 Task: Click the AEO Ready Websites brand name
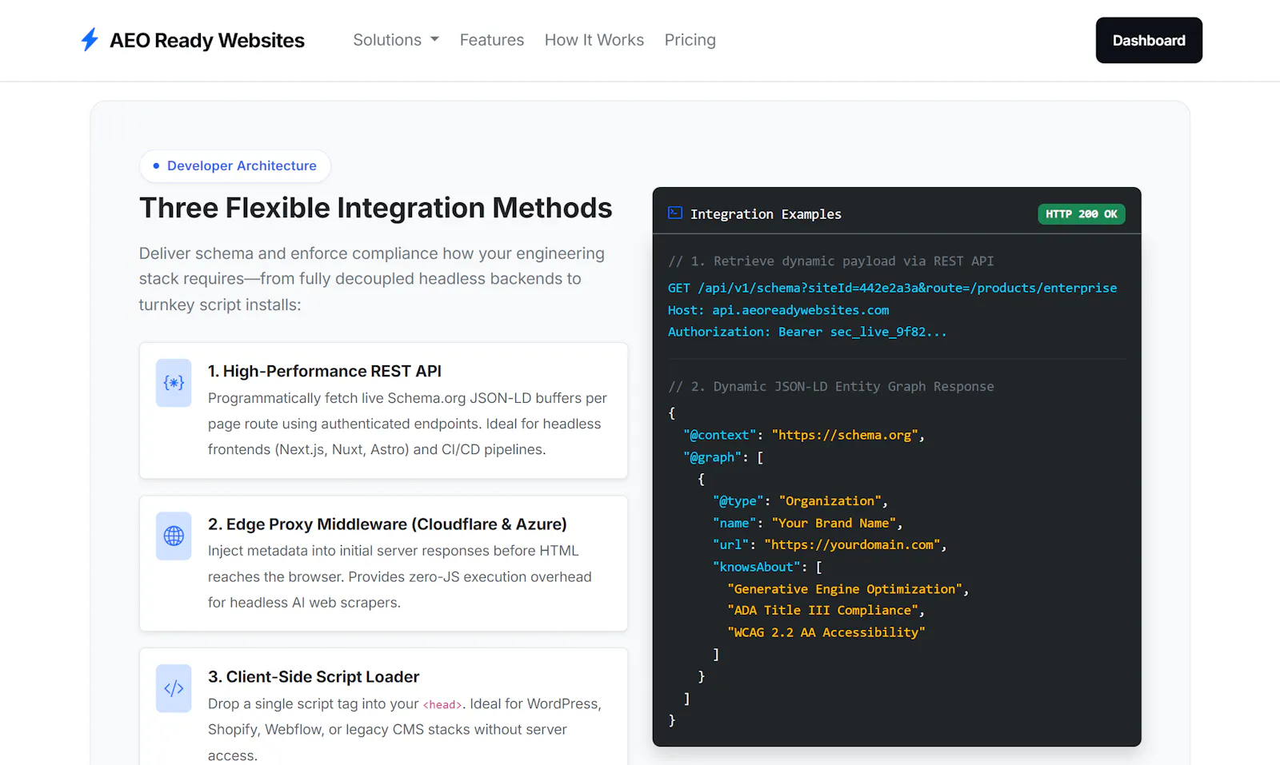(207, 40)
